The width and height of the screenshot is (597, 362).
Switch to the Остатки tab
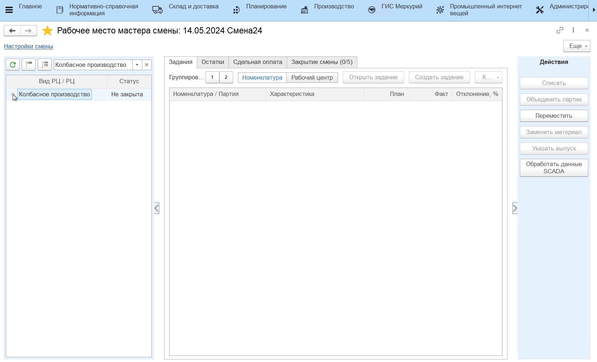click(x=212, y=62)
